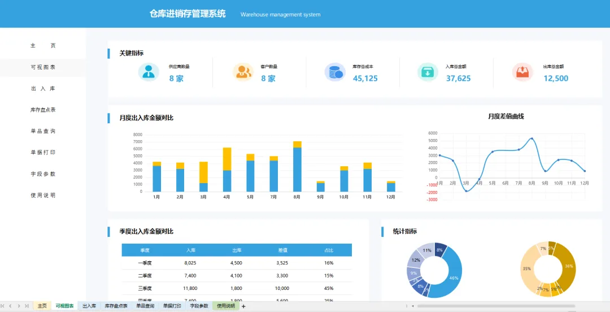Click the 35% light-orange donut segment
The image size is (610, 312).
527,269
